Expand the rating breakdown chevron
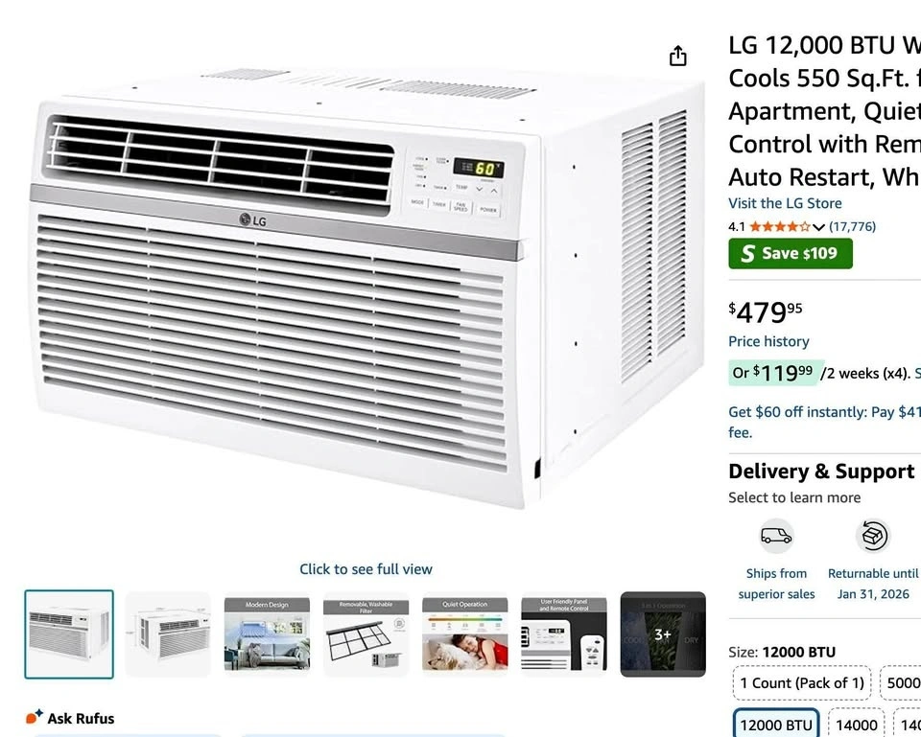921x737 pixels. [818, 227]
